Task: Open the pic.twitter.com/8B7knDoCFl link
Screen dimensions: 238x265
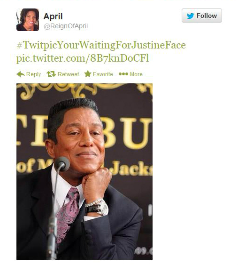Action: [83, 58]
